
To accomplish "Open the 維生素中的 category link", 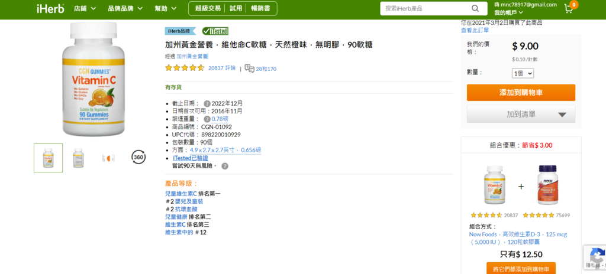I will click(179, 232).
